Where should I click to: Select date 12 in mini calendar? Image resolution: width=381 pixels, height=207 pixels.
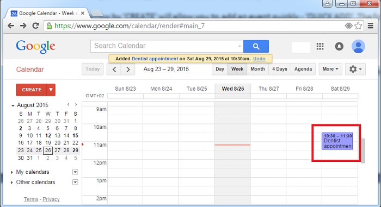(48, 136)
